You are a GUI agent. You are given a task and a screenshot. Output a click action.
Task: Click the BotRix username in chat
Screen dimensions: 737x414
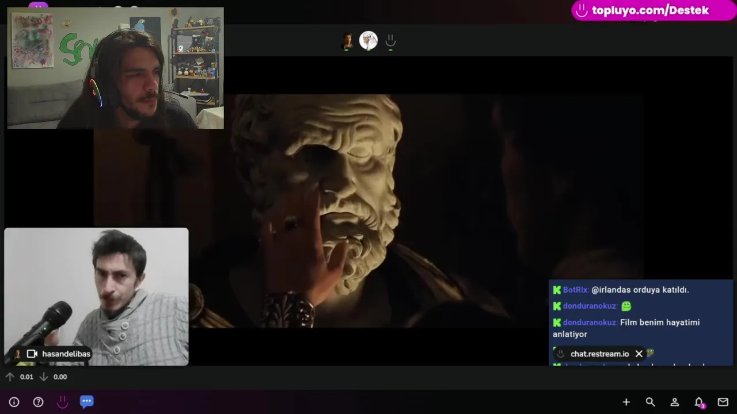576,290
